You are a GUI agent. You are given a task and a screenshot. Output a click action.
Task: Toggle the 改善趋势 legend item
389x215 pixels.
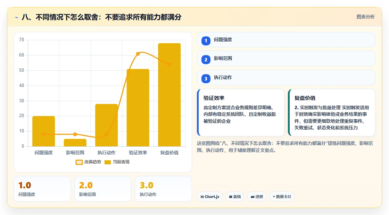[x=88, y=162]
